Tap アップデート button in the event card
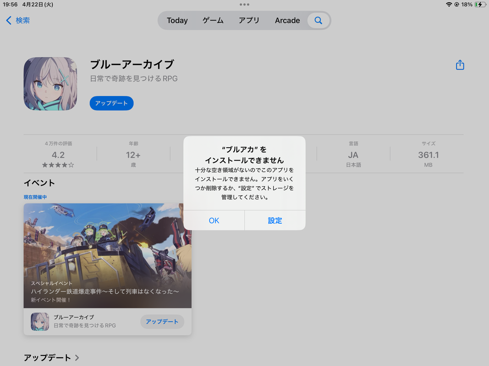The height and width of the screenshot is (366, 489). (162, 322)
